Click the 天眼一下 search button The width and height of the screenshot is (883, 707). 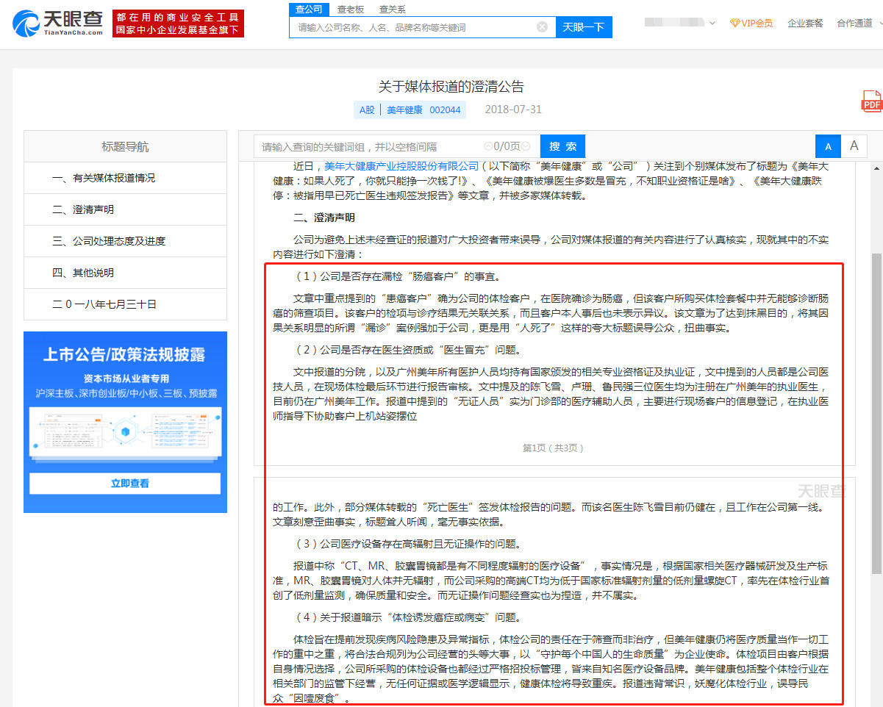click(x=584, y=27)
